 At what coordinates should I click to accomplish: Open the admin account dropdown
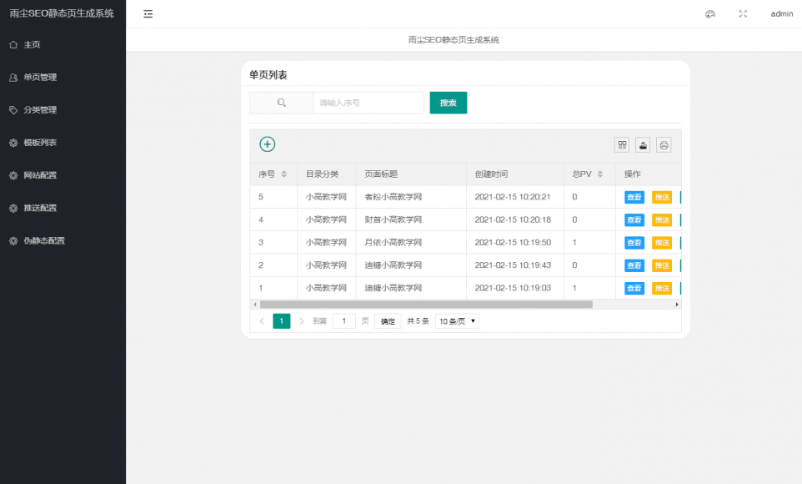779,13
